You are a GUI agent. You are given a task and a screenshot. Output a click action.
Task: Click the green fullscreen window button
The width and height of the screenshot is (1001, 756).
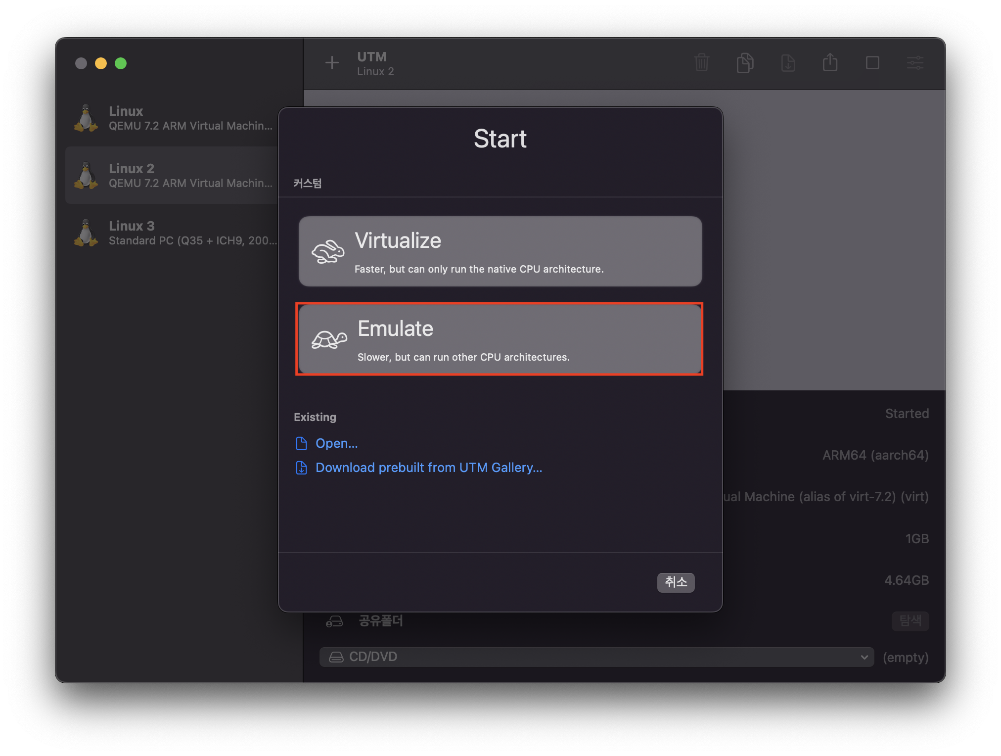pyautogui.click(x=121, y=63)
